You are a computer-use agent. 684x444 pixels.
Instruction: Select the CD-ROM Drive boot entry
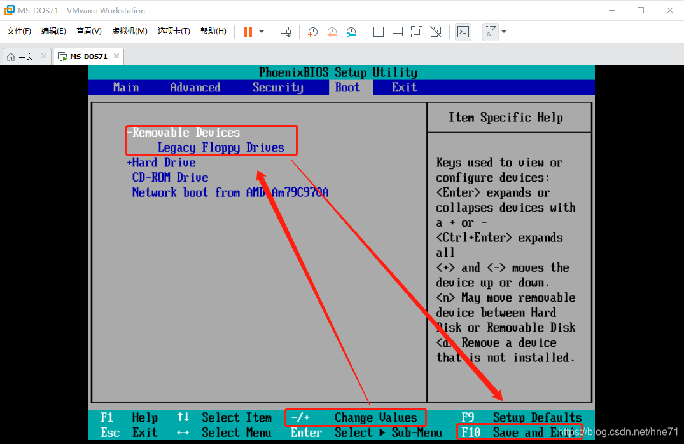click(x=170, y=178)
